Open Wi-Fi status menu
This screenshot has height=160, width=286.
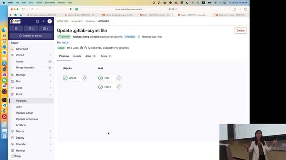pos(215,3)
